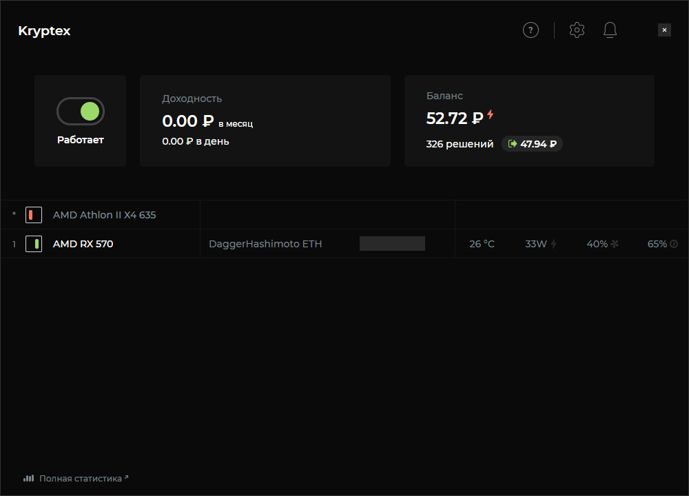Click the power lightning icon next to 33W

[x=553, y=244]
